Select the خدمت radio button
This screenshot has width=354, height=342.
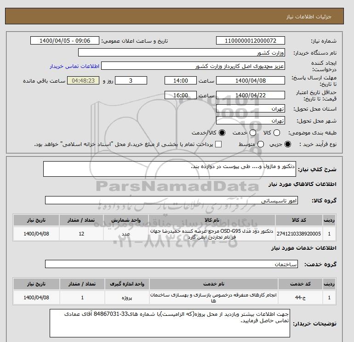click(253, 133)
